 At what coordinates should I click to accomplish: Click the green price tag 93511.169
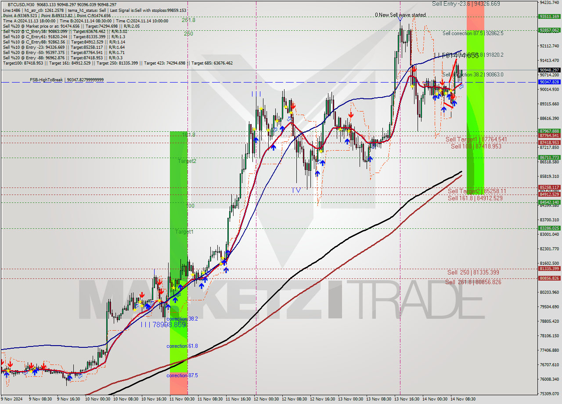click(x=549, y=17)
